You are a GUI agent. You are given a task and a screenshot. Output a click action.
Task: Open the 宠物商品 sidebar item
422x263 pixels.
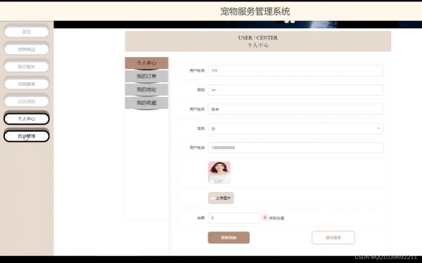(x=27, y=49)
